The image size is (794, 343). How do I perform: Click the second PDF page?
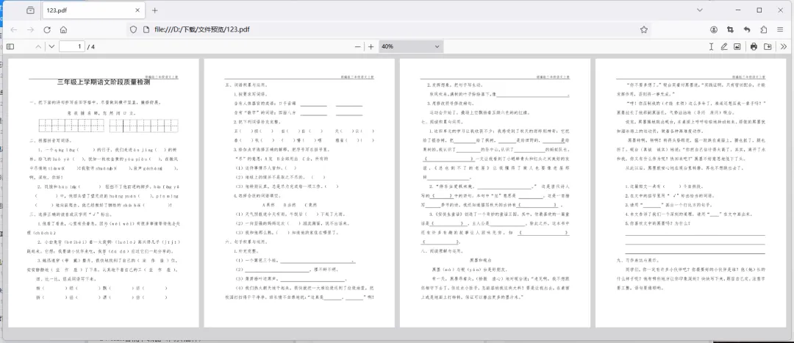click(x=299, y=192)
